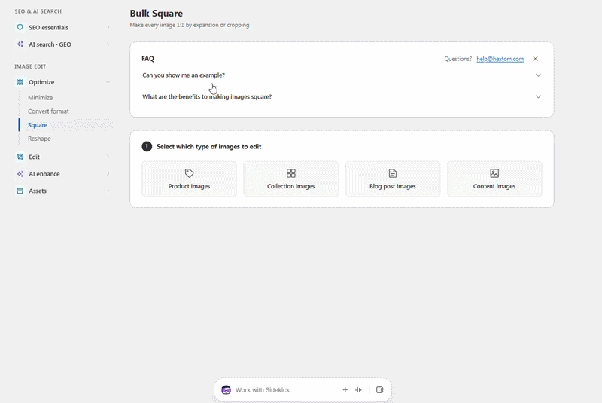Open the Minimize menu item
Screen dimensions: 602x403
click(x=41, y=98)
